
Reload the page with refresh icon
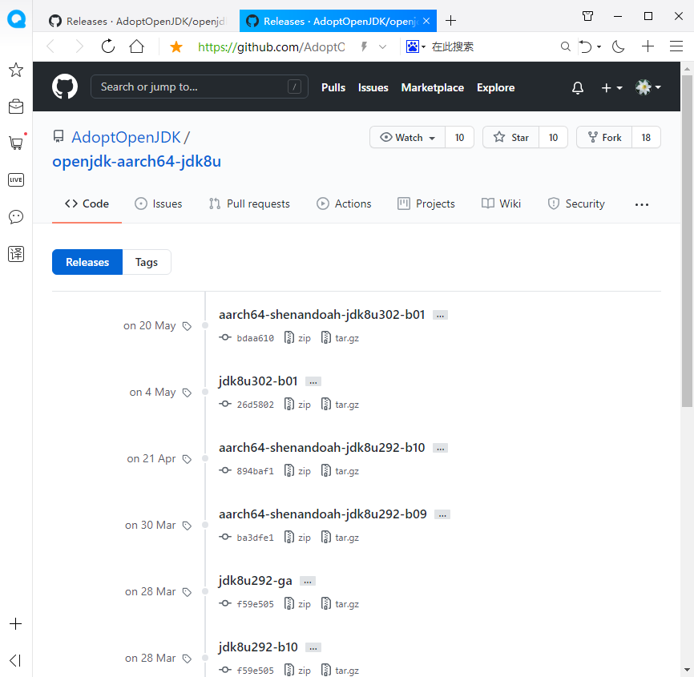tap(108, 46)
